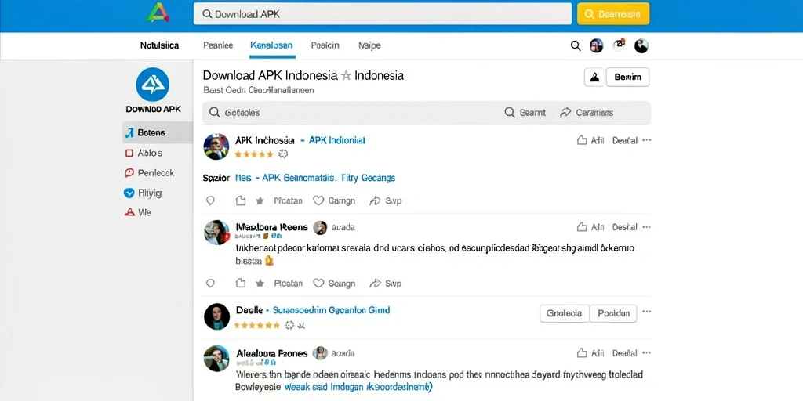The image size is (803, 401).
Task: Open the 'Suransoedrim Gacanlon Glmd' link
Action: click(x=332, y=310)
